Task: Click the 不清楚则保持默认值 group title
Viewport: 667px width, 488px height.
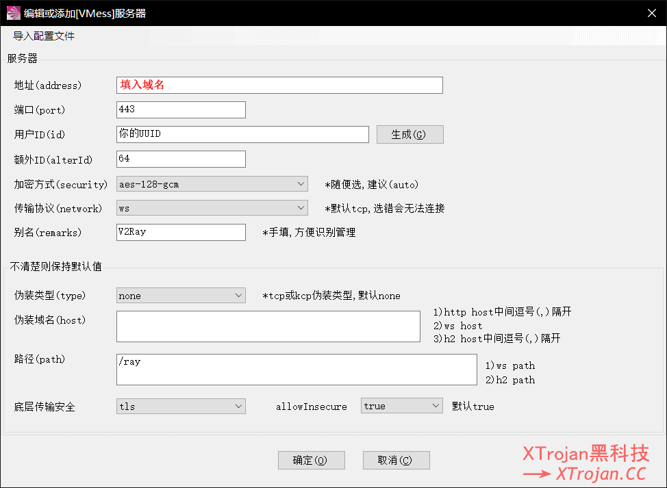Action: point(55,266)
